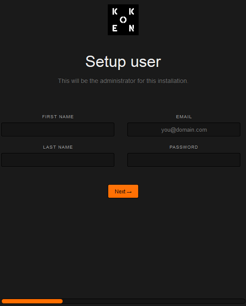This screenshot has height=306, width=246.
Task: Click the orange Next button
Action: 123,191
